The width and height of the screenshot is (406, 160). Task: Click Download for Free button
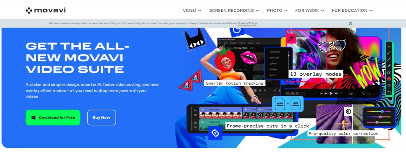(53, 117)
